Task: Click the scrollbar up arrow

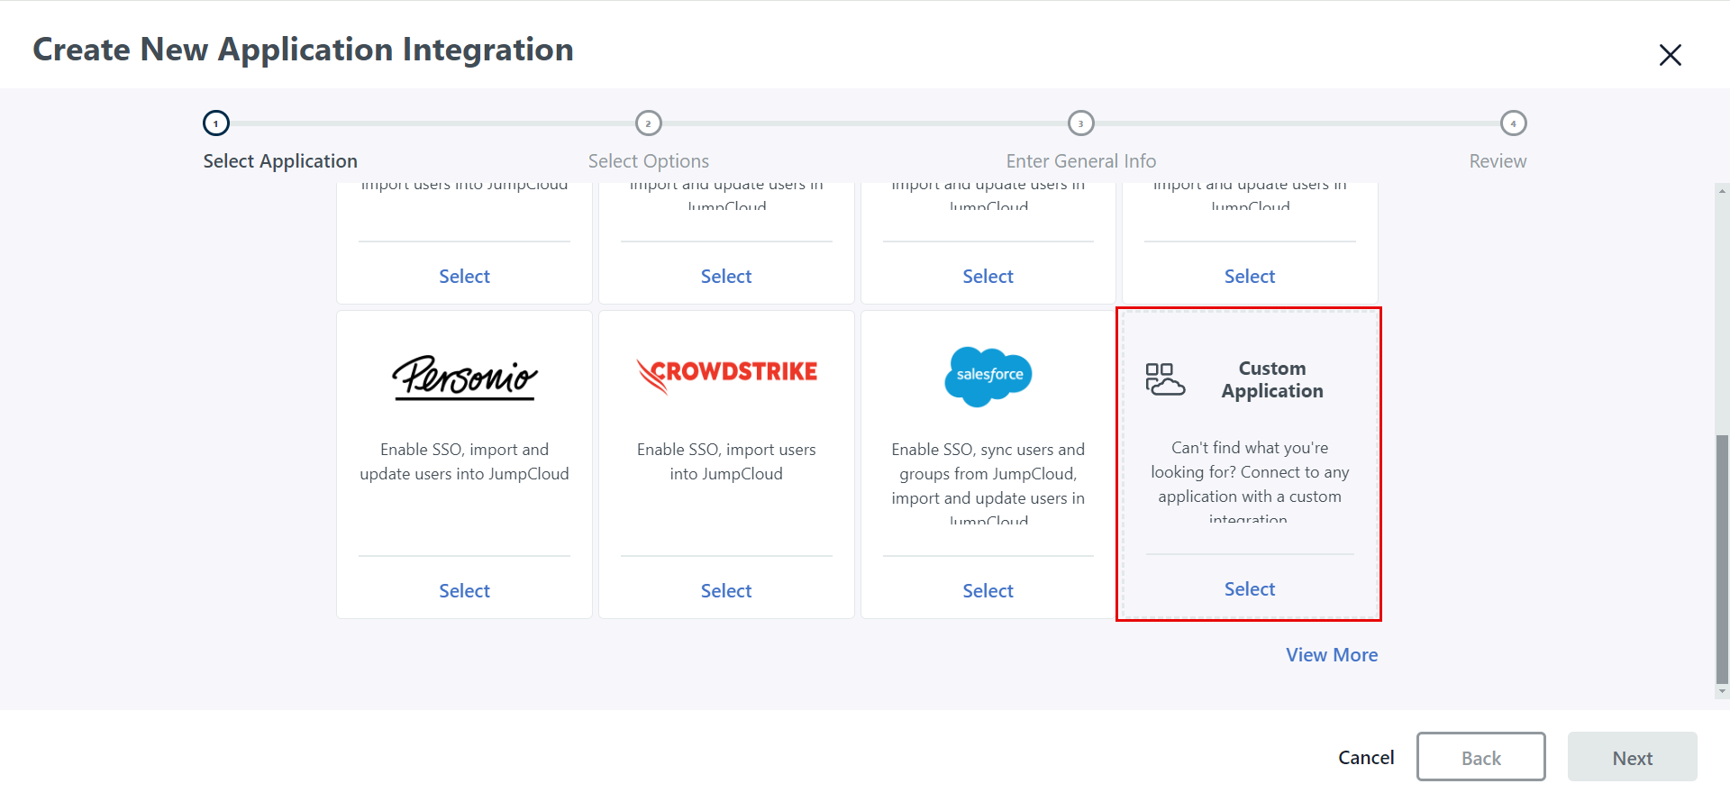Action: [1722, 191]
